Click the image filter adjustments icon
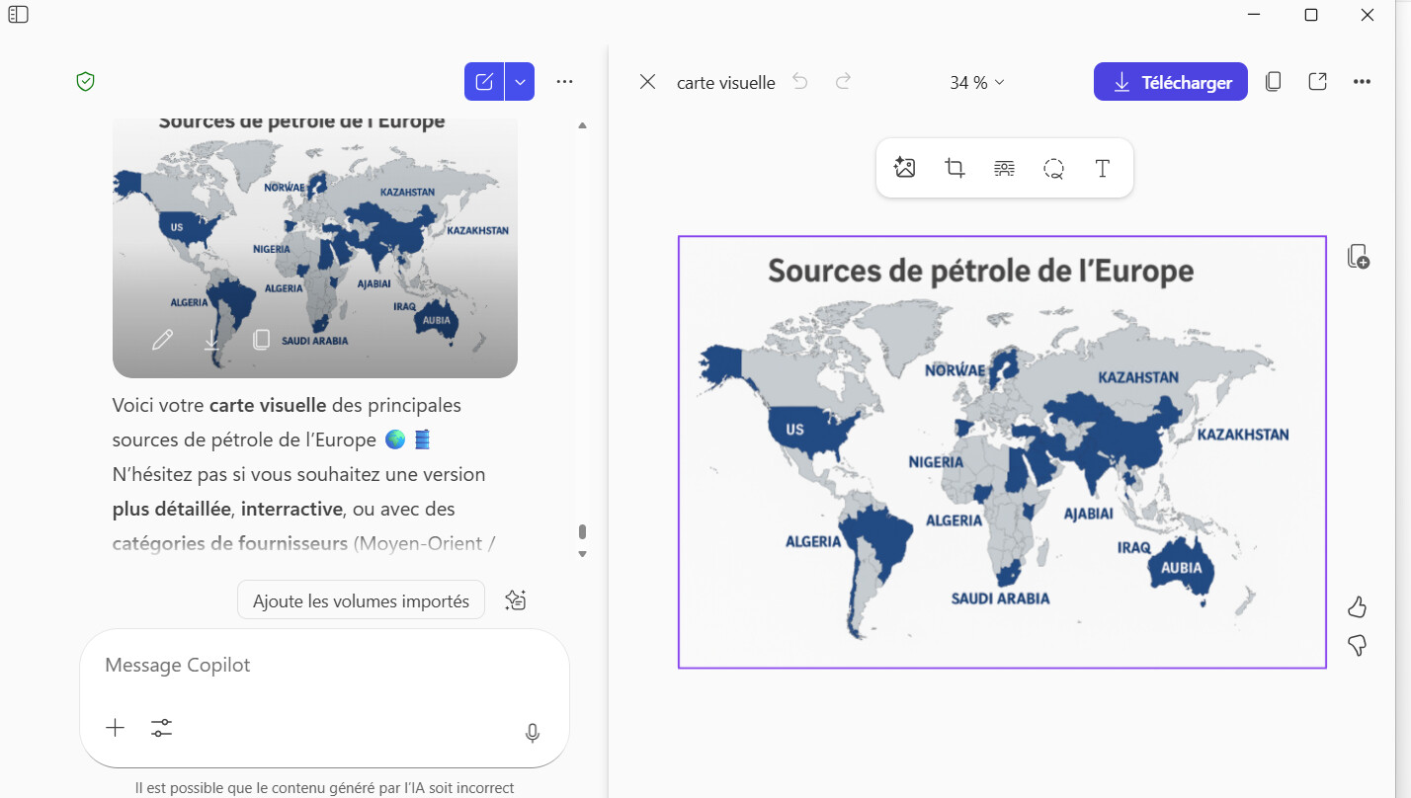The width and height of the screenshot is (1411, 798). (x=1004, y=168)
